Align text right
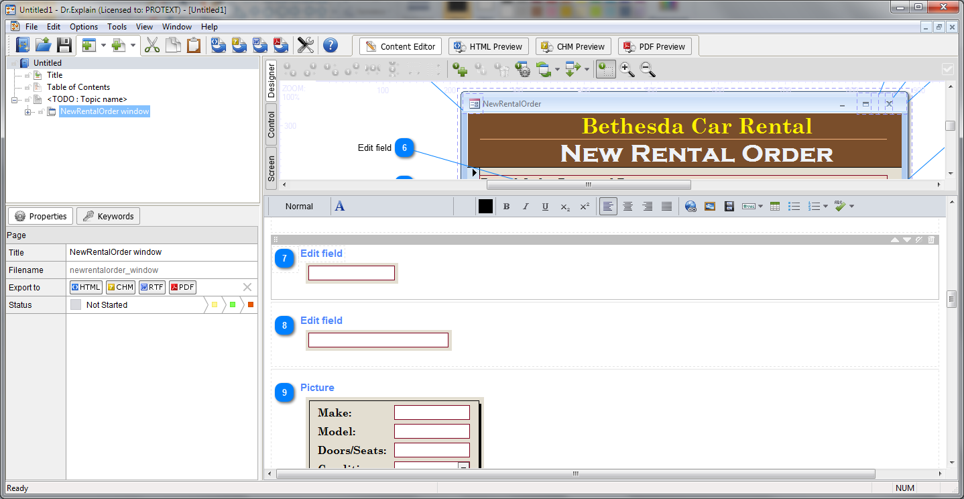 point(647,207)
